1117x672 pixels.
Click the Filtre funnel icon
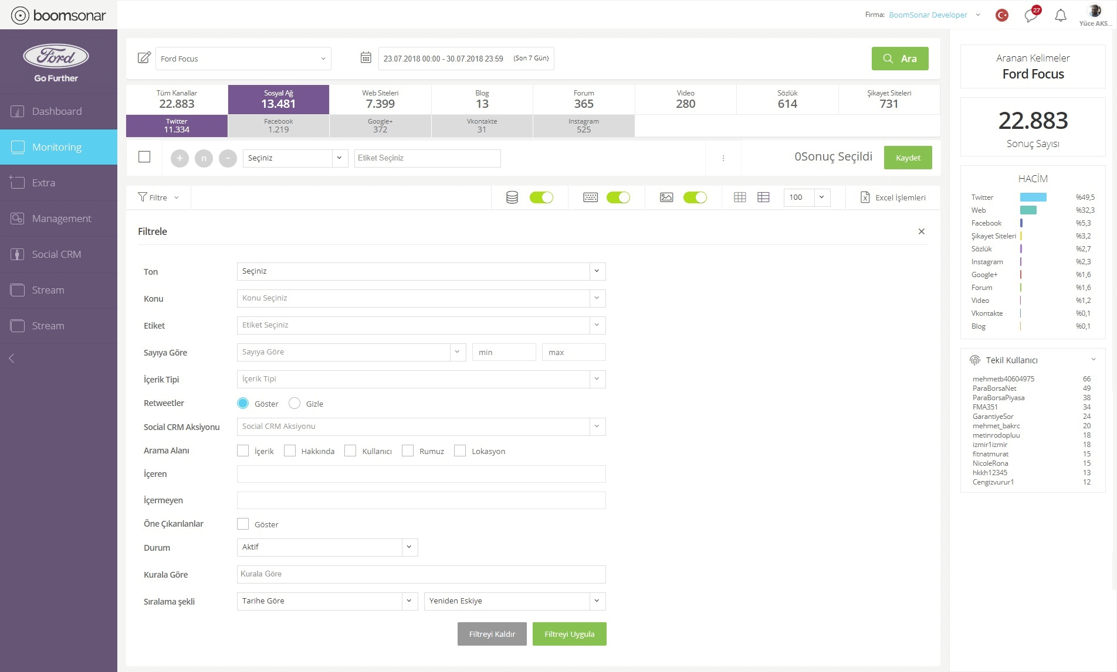[143, 197]
